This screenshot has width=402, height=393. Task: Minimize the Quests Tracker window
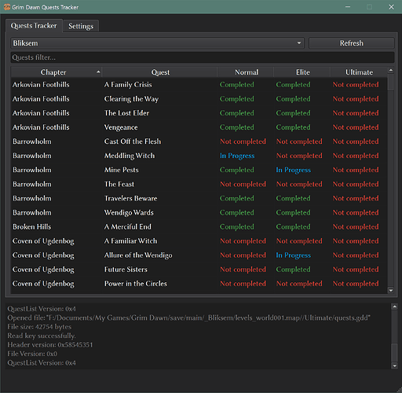tap(348, 7)
